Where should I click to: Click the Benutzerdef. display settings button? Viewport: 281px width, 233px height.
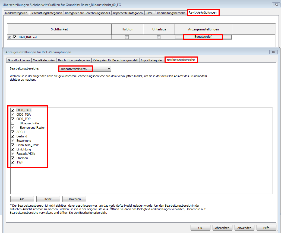click(x=203, y=37)
